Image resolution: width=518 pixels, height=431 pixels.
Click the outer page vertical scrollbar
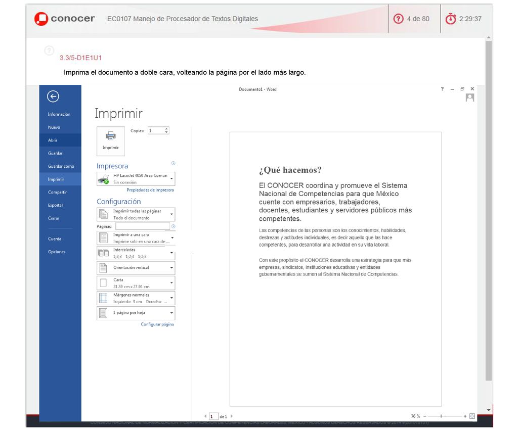pyautogui.click(x=489, y=211)
